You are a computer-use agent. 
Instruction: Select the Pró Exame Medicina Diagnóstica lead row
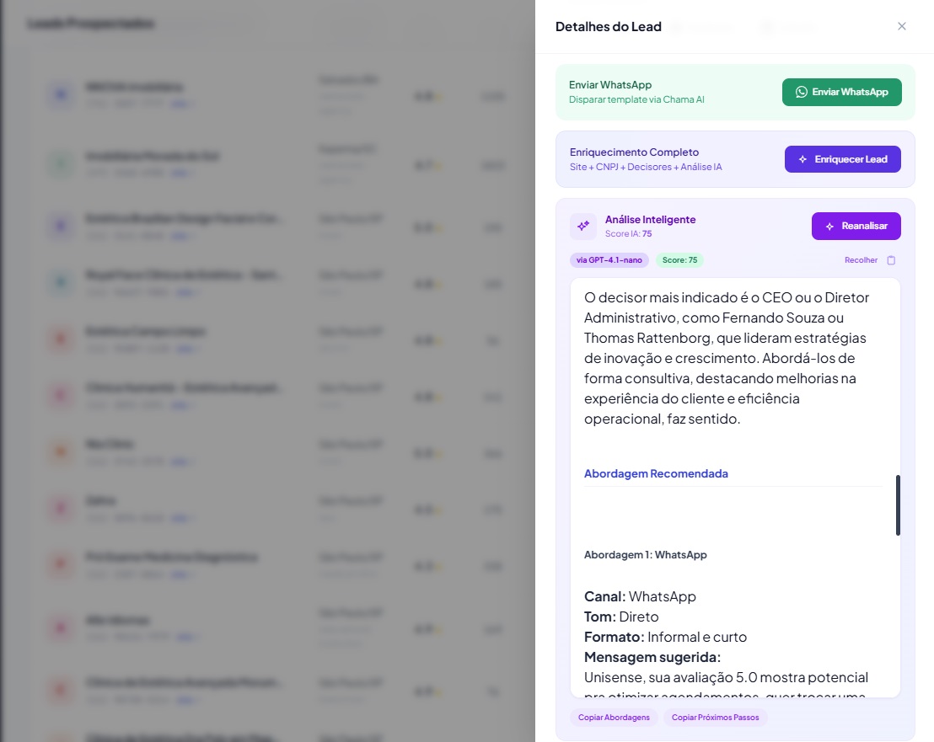[171, 557]
